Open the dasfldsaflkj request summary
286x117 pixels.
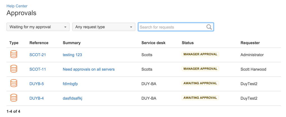[73, 98]
